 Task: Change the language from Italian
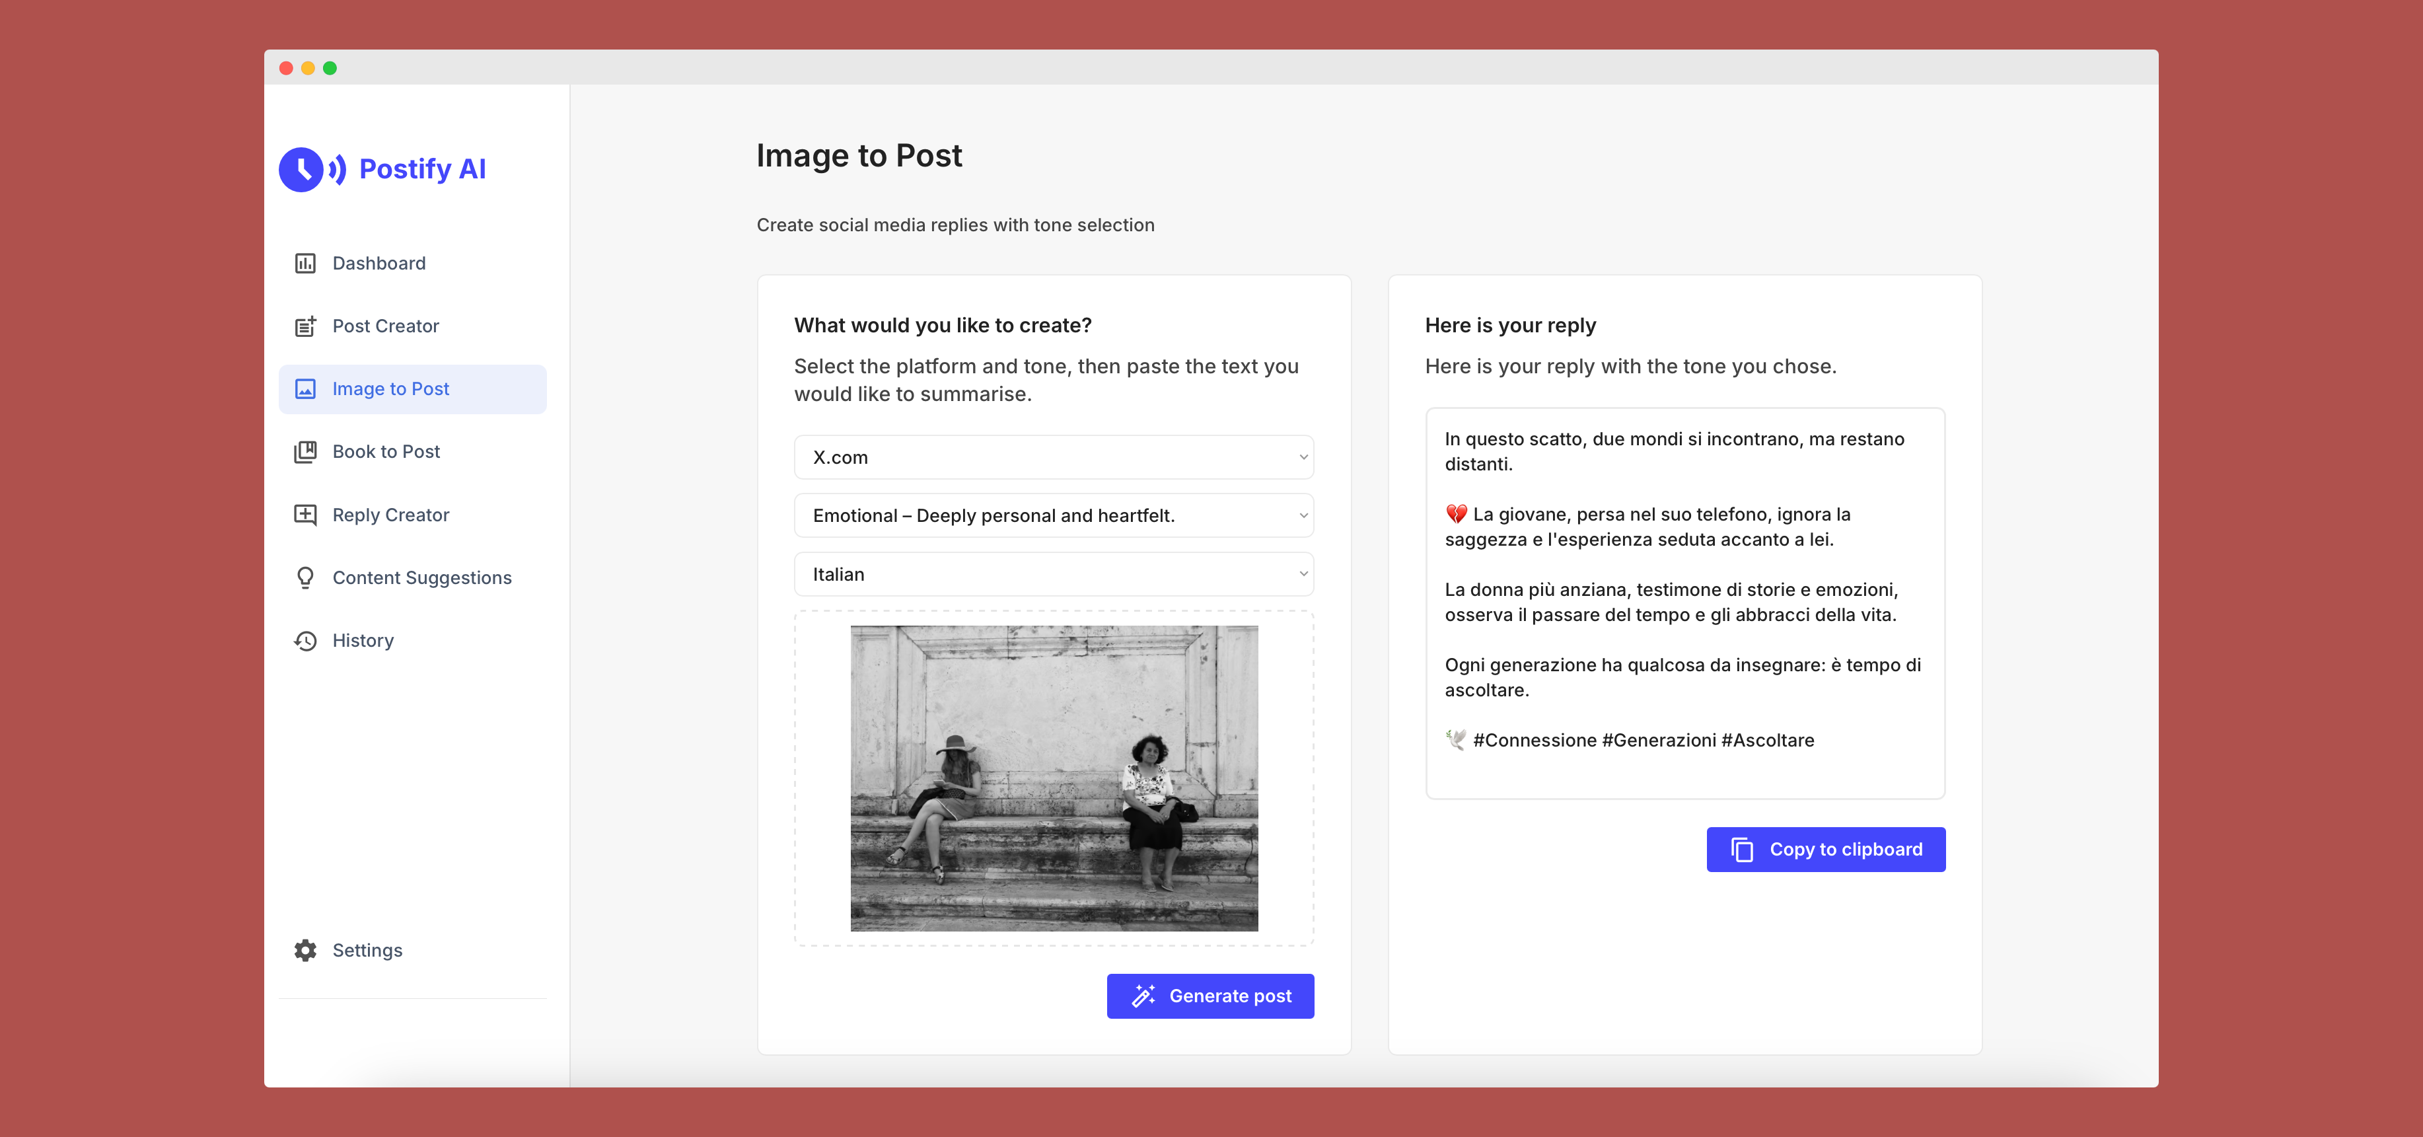(1052, 573)
